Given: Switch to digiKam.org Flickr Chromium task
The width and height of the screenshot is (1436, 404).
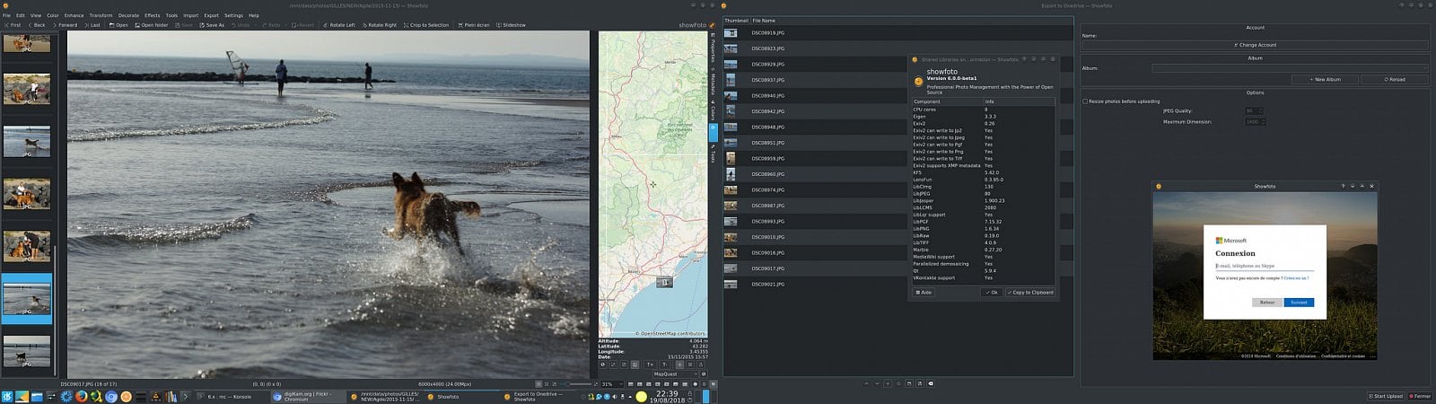Looking at the screenshot, I should click(x=308, y=396).
